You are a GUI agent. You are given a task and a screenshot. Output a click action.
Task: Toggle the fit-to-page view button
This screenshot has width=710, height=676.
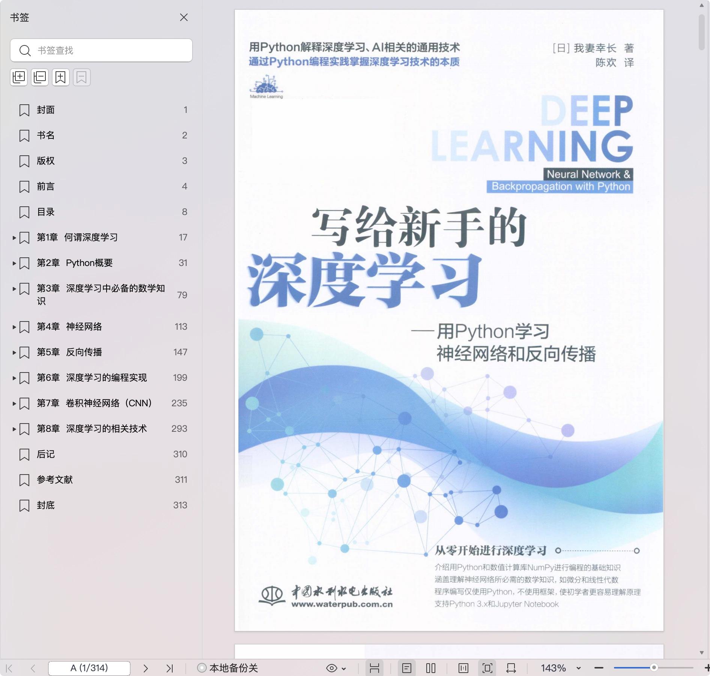[x=487, y=668]
